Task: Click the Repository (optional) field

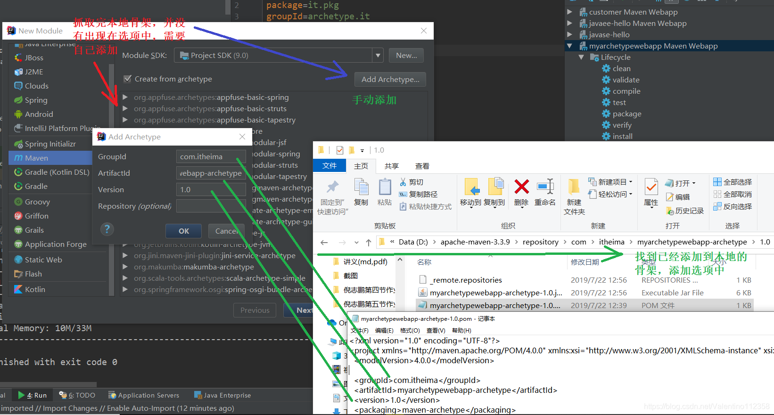Action: point(211,206)
